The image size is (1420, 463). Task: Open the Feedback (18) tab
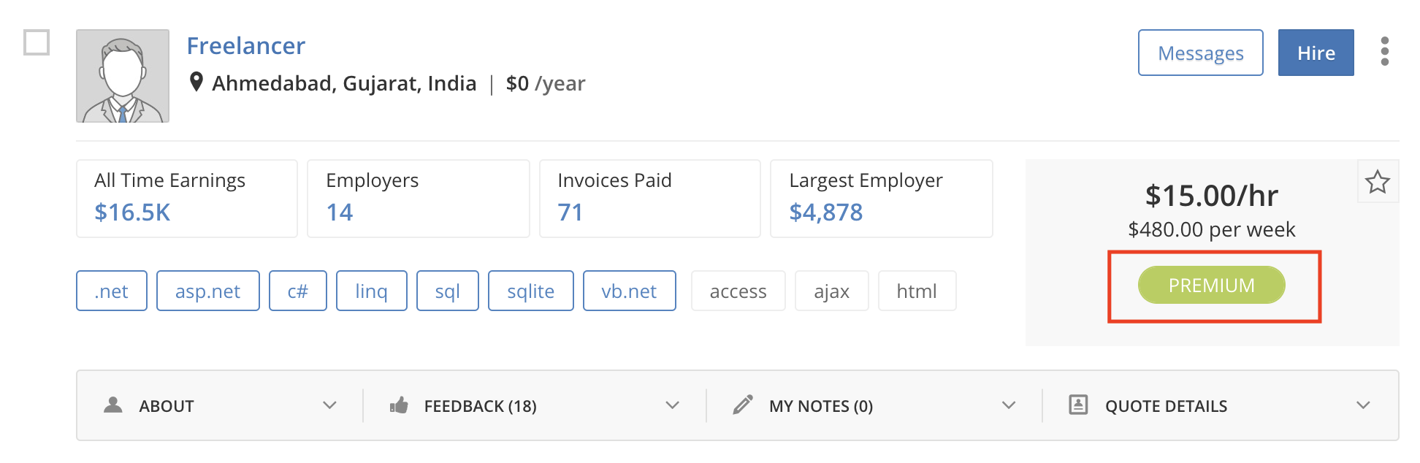[480, 406]
